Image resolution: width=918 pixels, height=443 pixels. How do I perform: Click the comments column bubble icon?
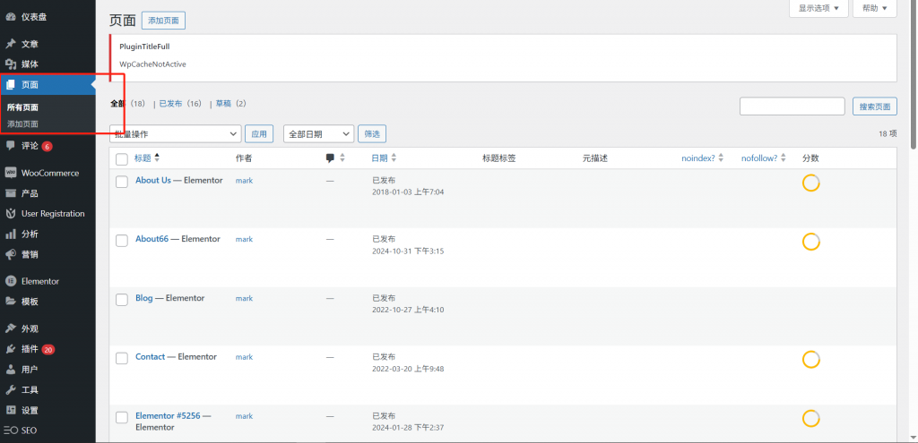330,158
